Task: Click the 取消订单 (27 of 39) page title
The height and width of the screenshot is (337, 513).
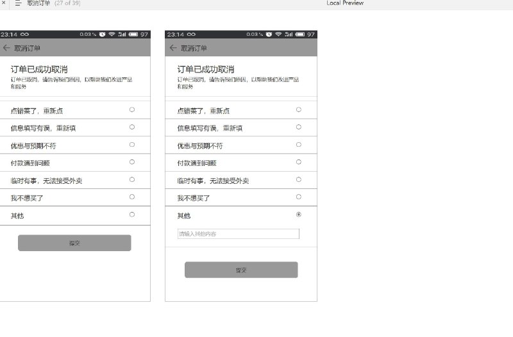Action: coord(54,3)
